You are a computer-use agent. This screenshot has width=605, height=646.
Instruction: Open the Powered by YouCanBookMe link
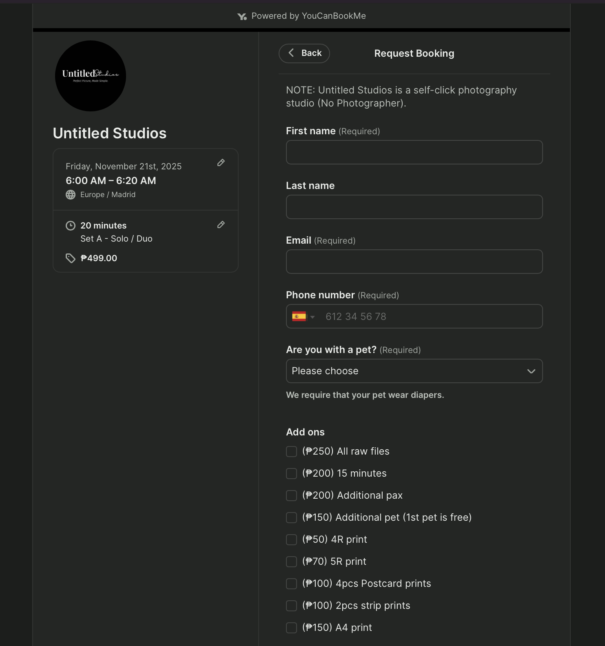point(309,16)
